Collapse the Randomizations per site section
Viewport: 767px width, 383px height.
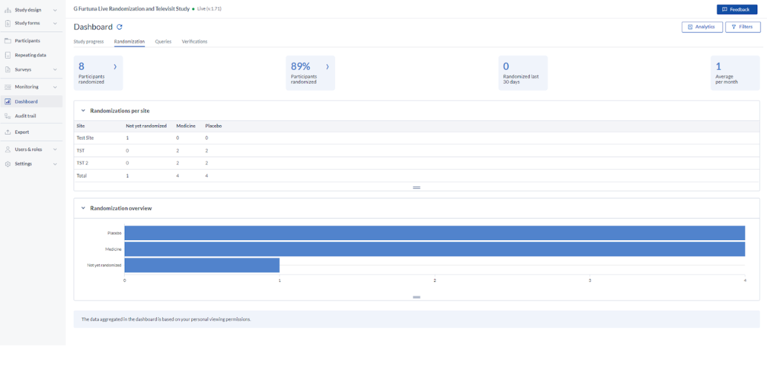(83, 110)
